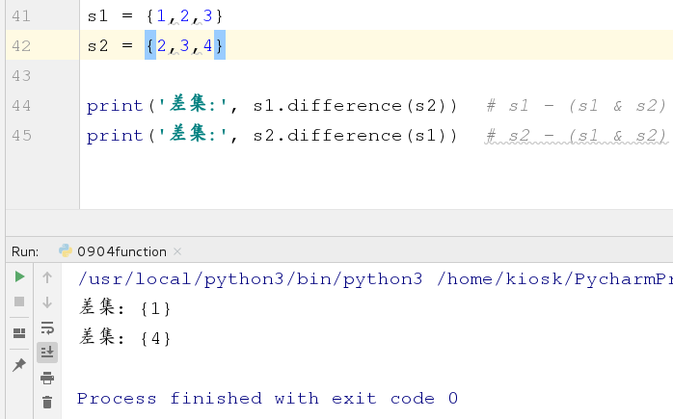Click the output line '差集: {1}'
This screenshot has height=419, width=673.
125,308
